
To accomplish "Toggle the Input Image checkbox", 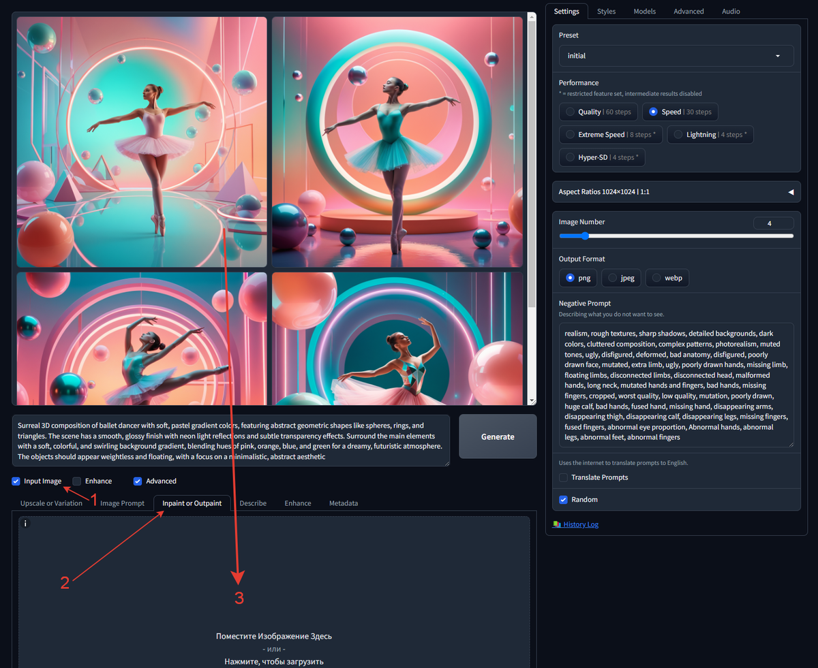I will point(16,481).
